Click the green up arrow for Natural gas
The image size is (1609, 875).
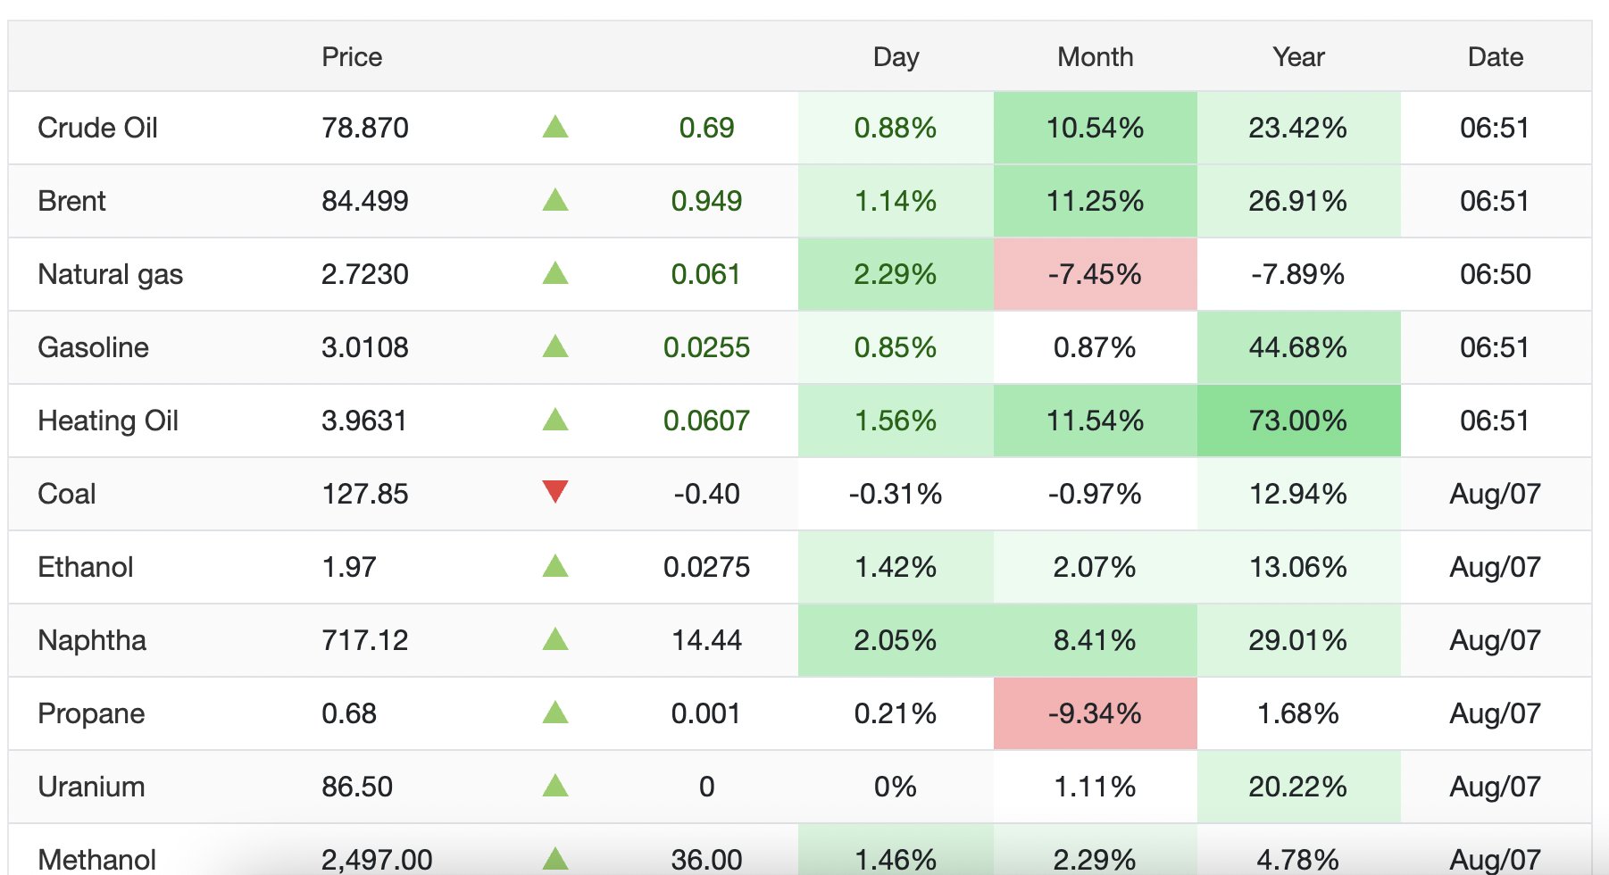(x=555, y=273)
